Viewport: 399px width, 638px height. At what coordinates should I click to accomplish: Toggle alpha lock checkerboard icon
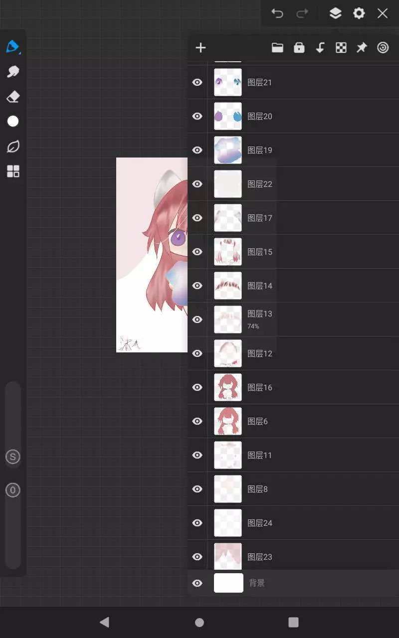point(341,48)
